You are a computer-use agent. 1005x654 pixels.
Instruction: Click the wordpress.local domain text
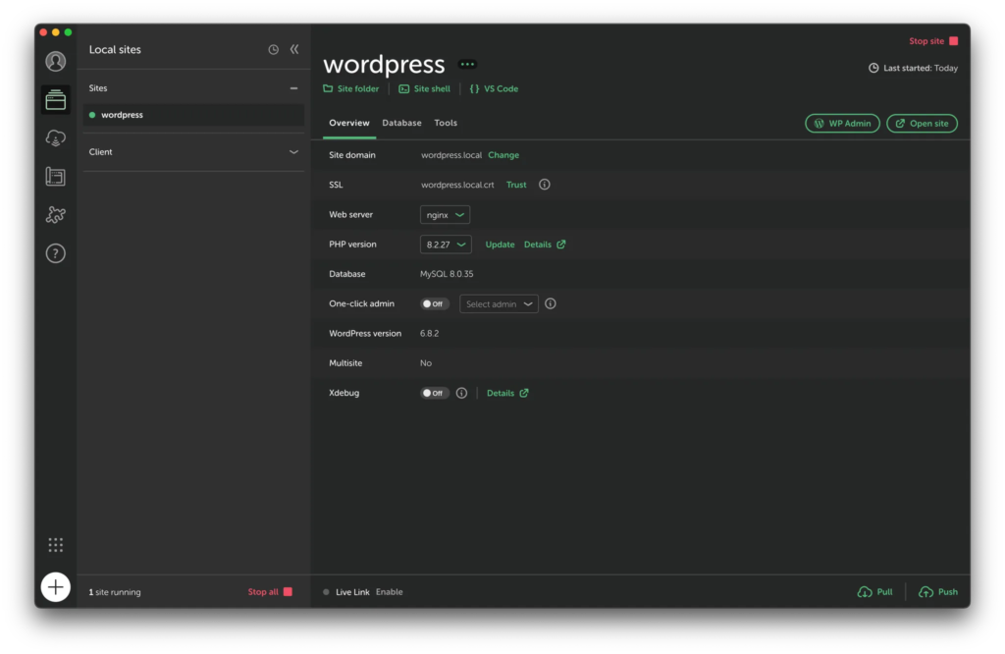click(x=451, y=155)
